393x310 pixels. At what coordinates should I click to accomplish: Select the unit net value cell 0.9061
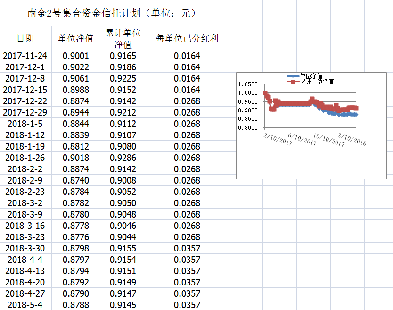pyautogui.click(x=75, y=78)
